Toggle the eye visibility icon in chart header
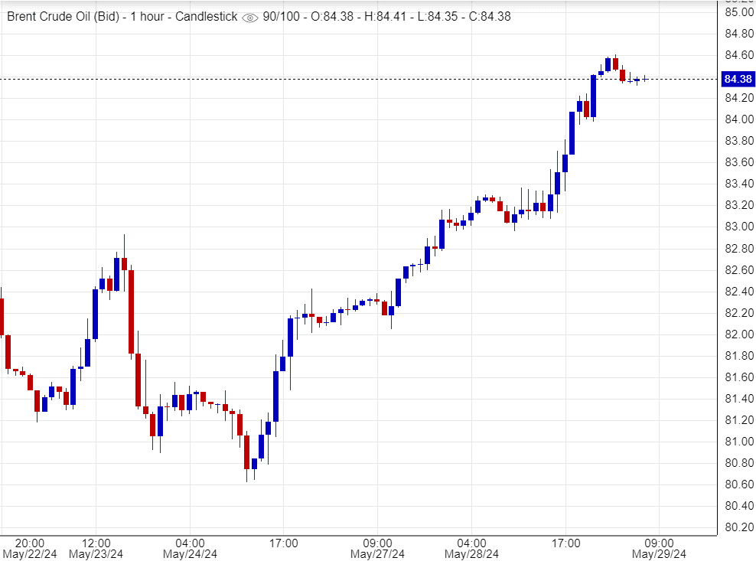Image resolution: width=756 pixels, height=561 pixels. 249,17
